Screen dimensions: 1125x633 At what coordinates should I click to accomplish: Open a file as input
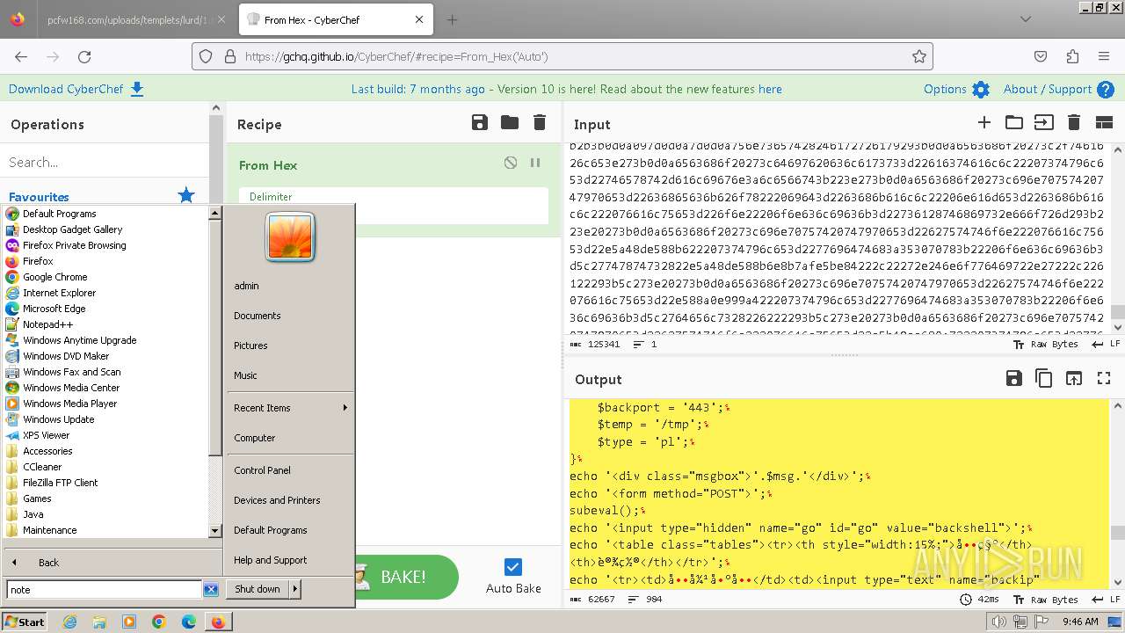coord(1043,123)
